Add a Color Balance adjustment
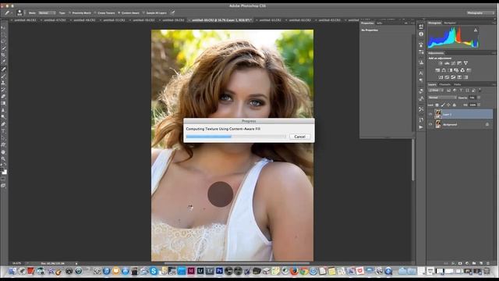499x281 pixels. pos(444,70)
